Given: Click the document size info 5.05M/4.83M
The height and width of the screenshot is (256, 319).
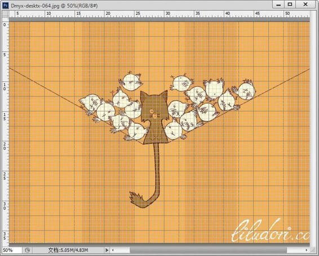Looking at the screenshot, I should point(68,250).
